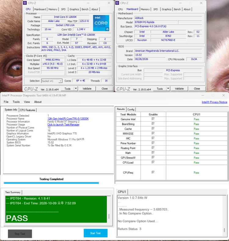Switch to the CPU Features tab
The image size is (229, 241).
(x=27, y=110)
